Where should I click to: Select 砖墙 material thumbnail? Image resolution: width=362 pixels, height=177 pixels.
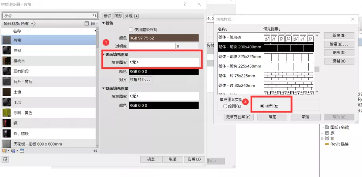(x=6, y=40)
